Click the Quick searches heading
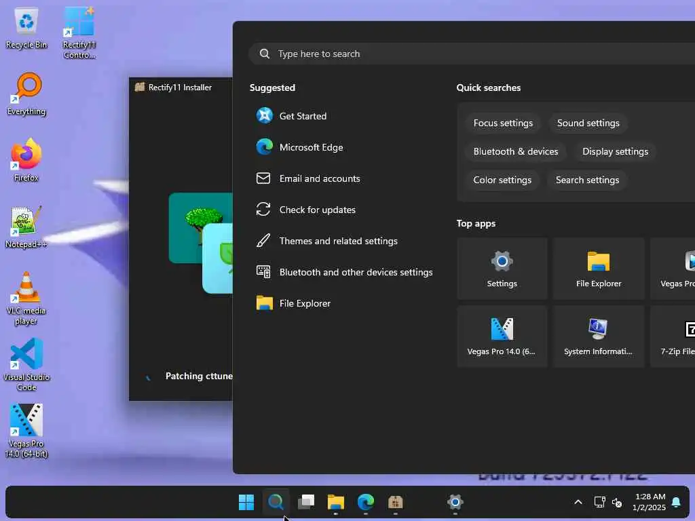The image size is (695, 521). 489,88
